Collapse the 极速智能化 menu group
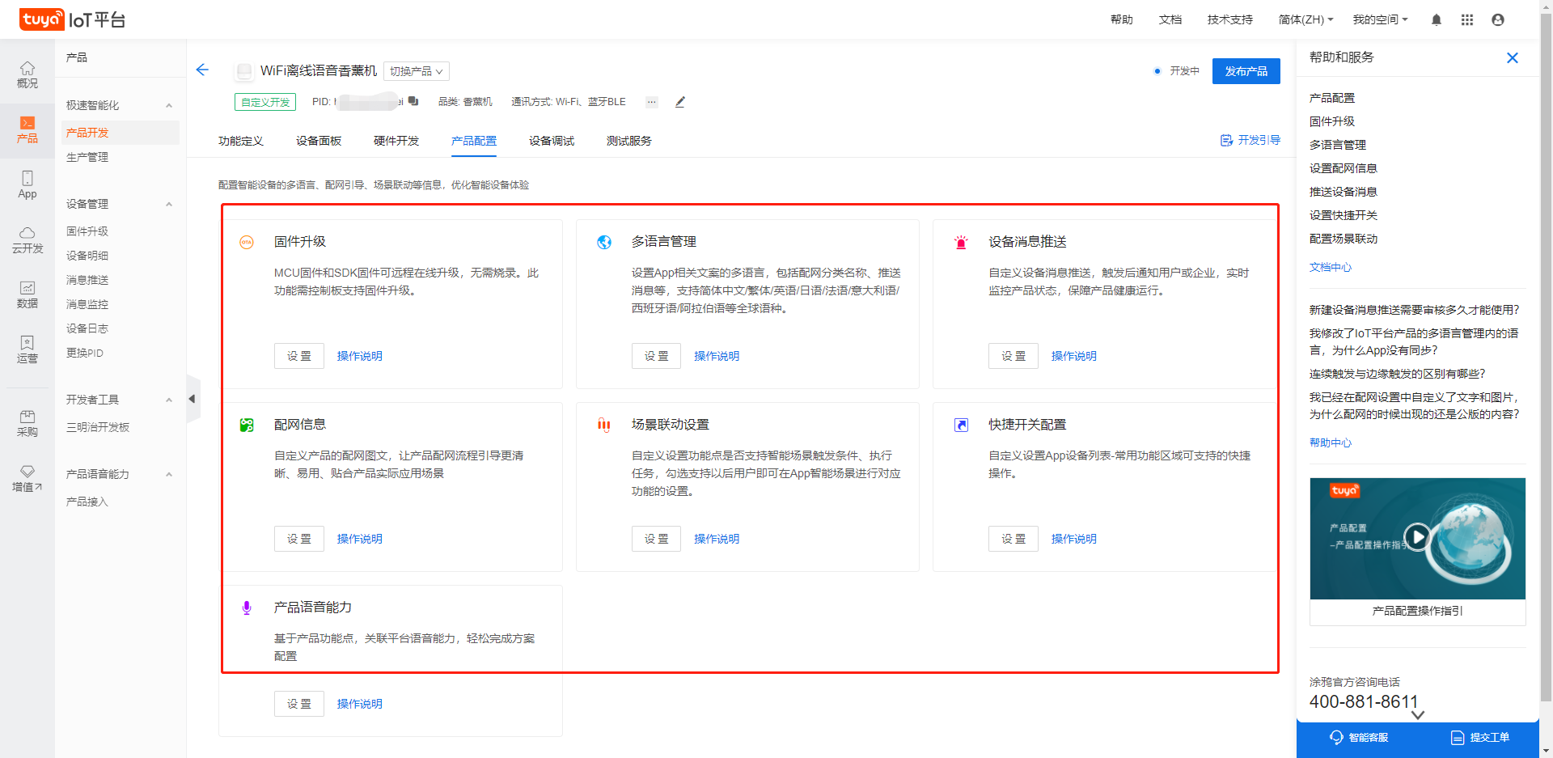This screenshot has width=1553, height=758. (x=169, y=105)
